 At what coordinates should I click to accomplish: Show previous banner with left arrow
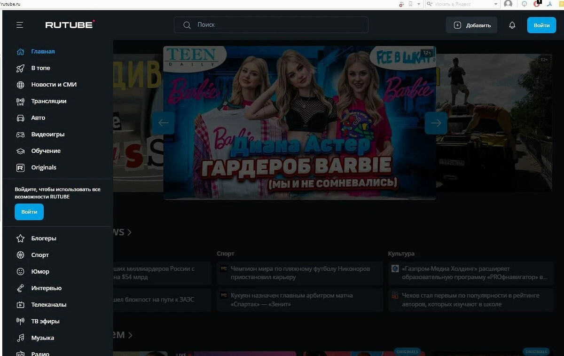(x=163, y=123)
